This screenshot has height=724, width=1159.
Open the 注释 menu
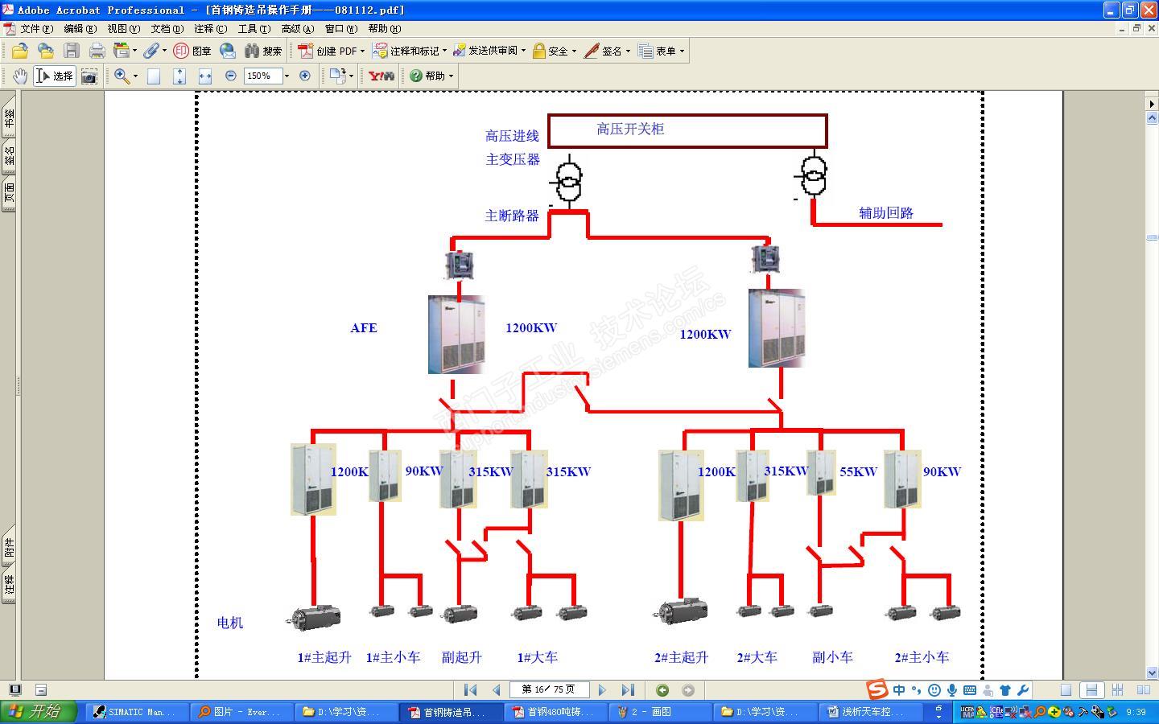tap(210, 28)
